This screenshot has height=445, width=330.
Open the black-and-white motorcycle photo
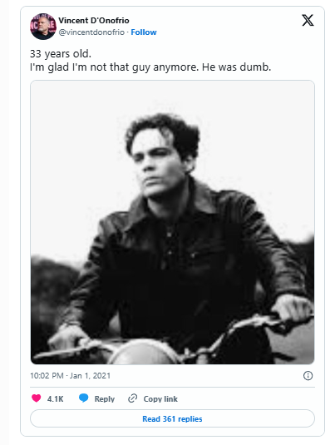pos(172,222)
